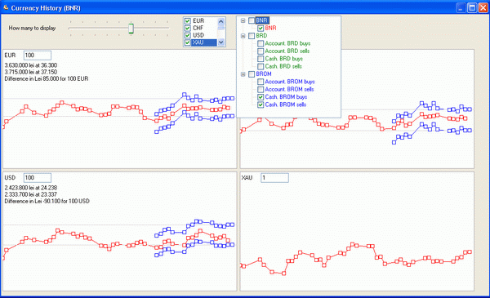Collapse the BNR tree node
The width and height of the screenshot is (490, 298).
[x=243, y=20]
